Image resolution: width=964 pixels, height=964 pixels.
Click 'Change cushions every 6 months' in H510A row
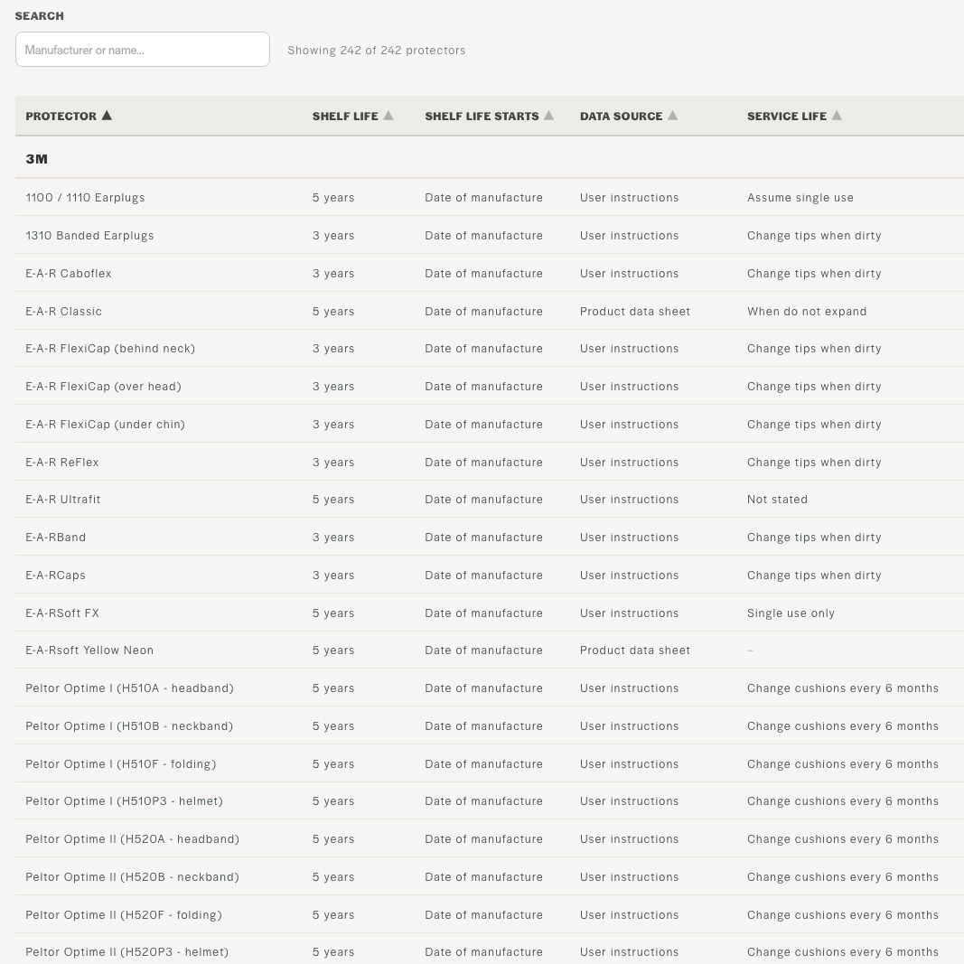pos(842,688)
